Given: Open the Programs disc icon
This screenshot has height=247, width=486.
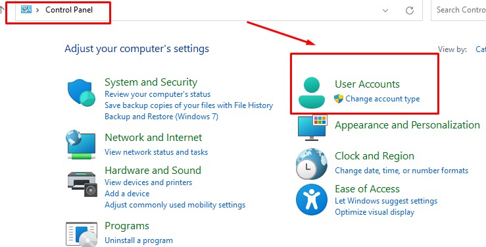Looking at the screenshot, I should pos(82,234).
